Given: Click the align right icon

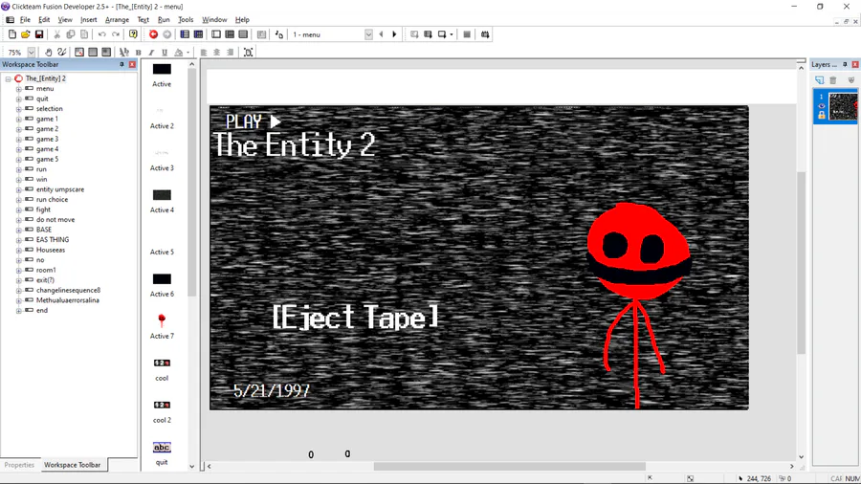Looking at the screenshot, I should 230,53.
